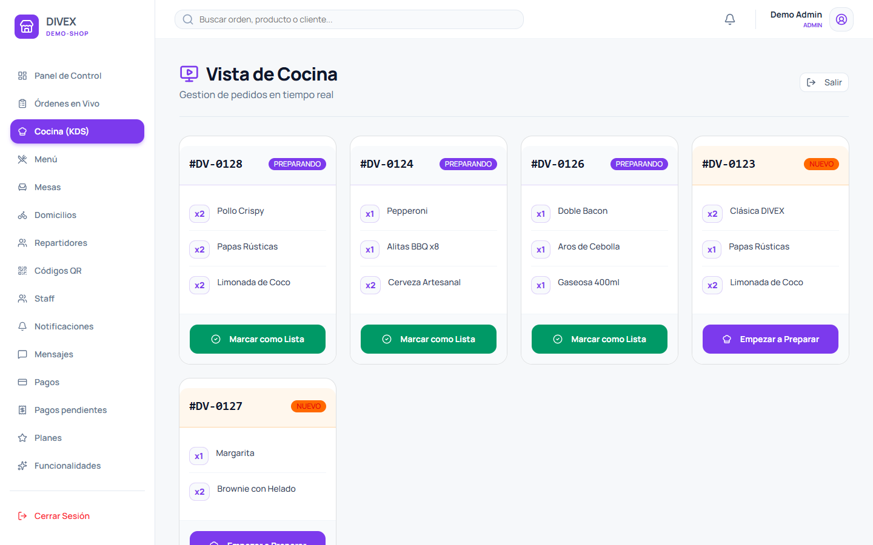
Task: Click the Planes star icon
Action: click(x=22, y=438)
